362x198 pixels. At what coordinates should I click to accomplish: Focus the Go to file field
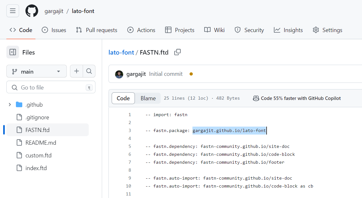[x=51, y=87]
